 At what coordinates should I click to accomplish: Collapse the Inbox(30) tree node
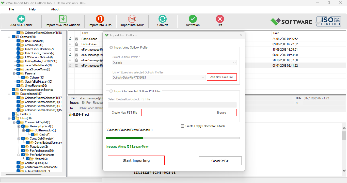[9, 118]
